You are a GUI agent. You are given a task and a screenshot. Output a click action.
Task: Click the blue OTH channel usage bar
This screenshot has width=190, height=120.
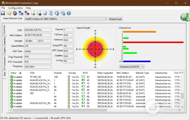coord(137,61)
